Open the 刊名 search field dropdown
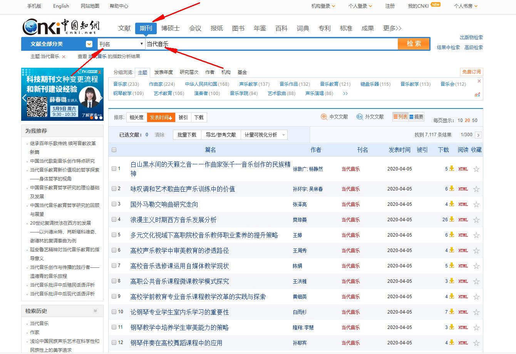516x354 pixels. [121, 44]
